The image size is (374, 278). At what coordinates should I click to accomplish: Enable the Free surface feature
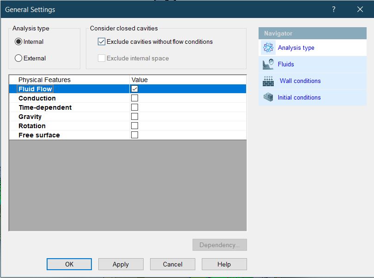tap(134, 135)
